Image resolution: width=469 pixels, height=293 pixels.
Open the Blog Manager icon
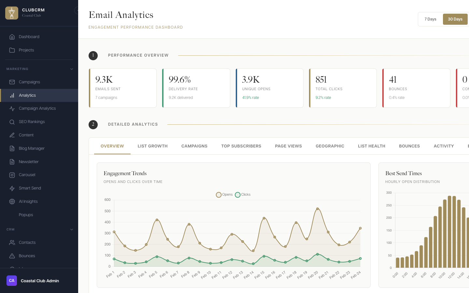[x=12, y=148]
